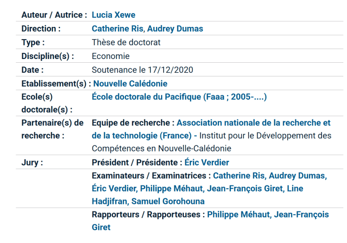Viewport: 347px width, 243px height.
Task: Click the Soutenance le 17/12/2020 date
Action: pyautogui.click(x=142, y=70)
